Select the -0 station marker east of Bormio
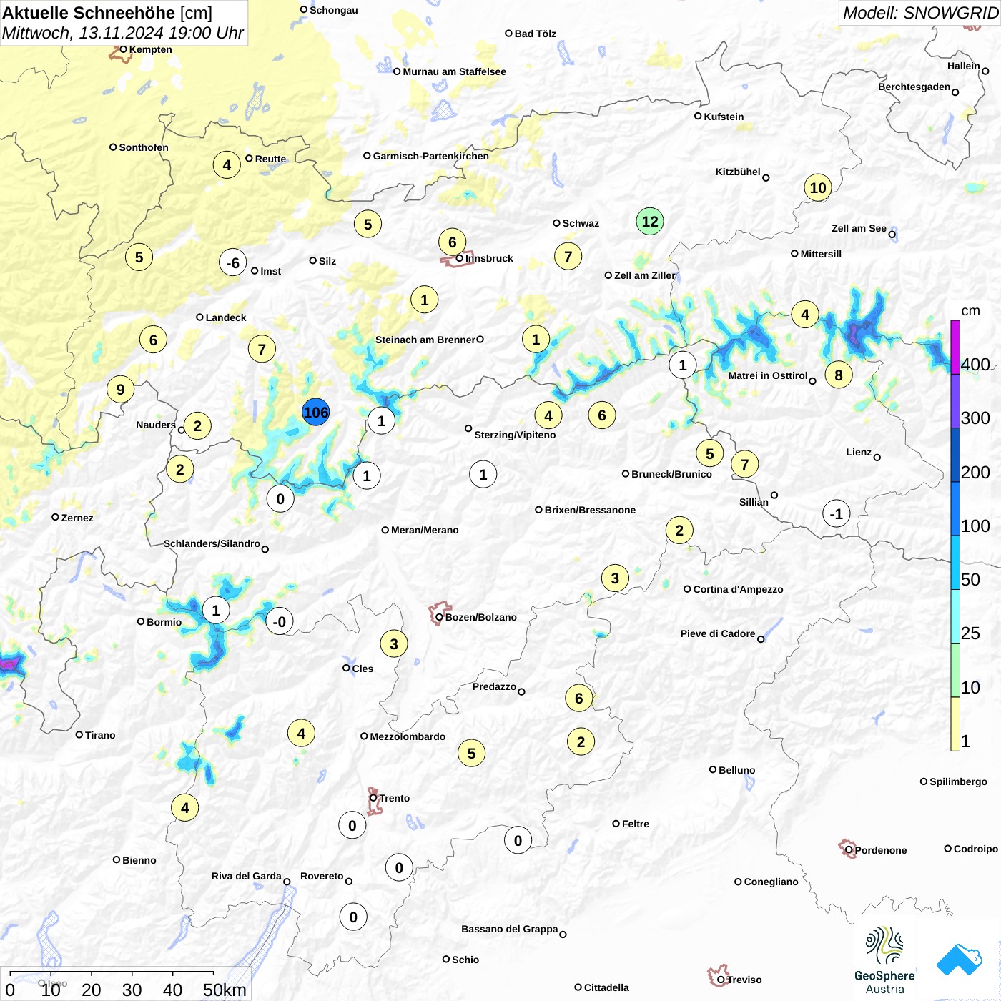This screenshot has height=1001, width=1001. 280,621
